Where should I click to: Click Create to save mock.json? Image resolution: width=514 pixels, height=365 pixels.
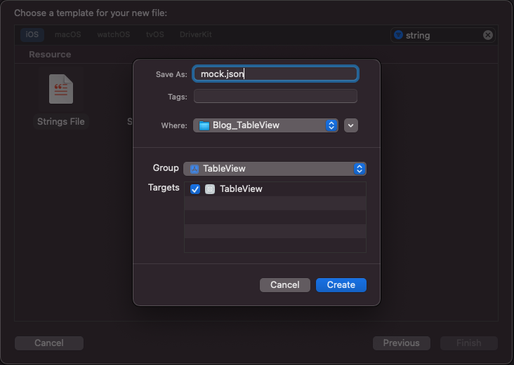pyautogui.click(x=341, y=285)
